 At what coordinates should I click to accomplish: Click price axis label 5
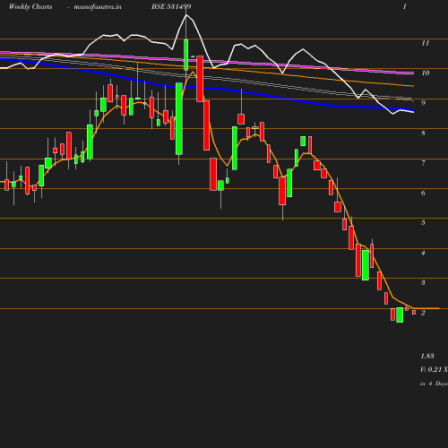click(x=423, y=222)
